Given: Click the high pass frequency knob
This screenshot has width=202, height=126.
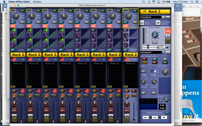Looking at the screenshot, I should coord(143,82).
